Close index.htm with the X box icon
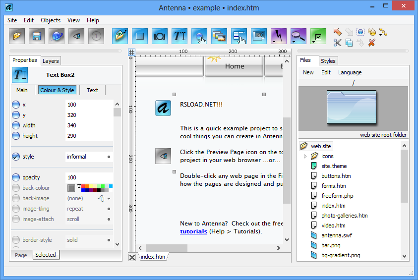 [x=132, y=257]
